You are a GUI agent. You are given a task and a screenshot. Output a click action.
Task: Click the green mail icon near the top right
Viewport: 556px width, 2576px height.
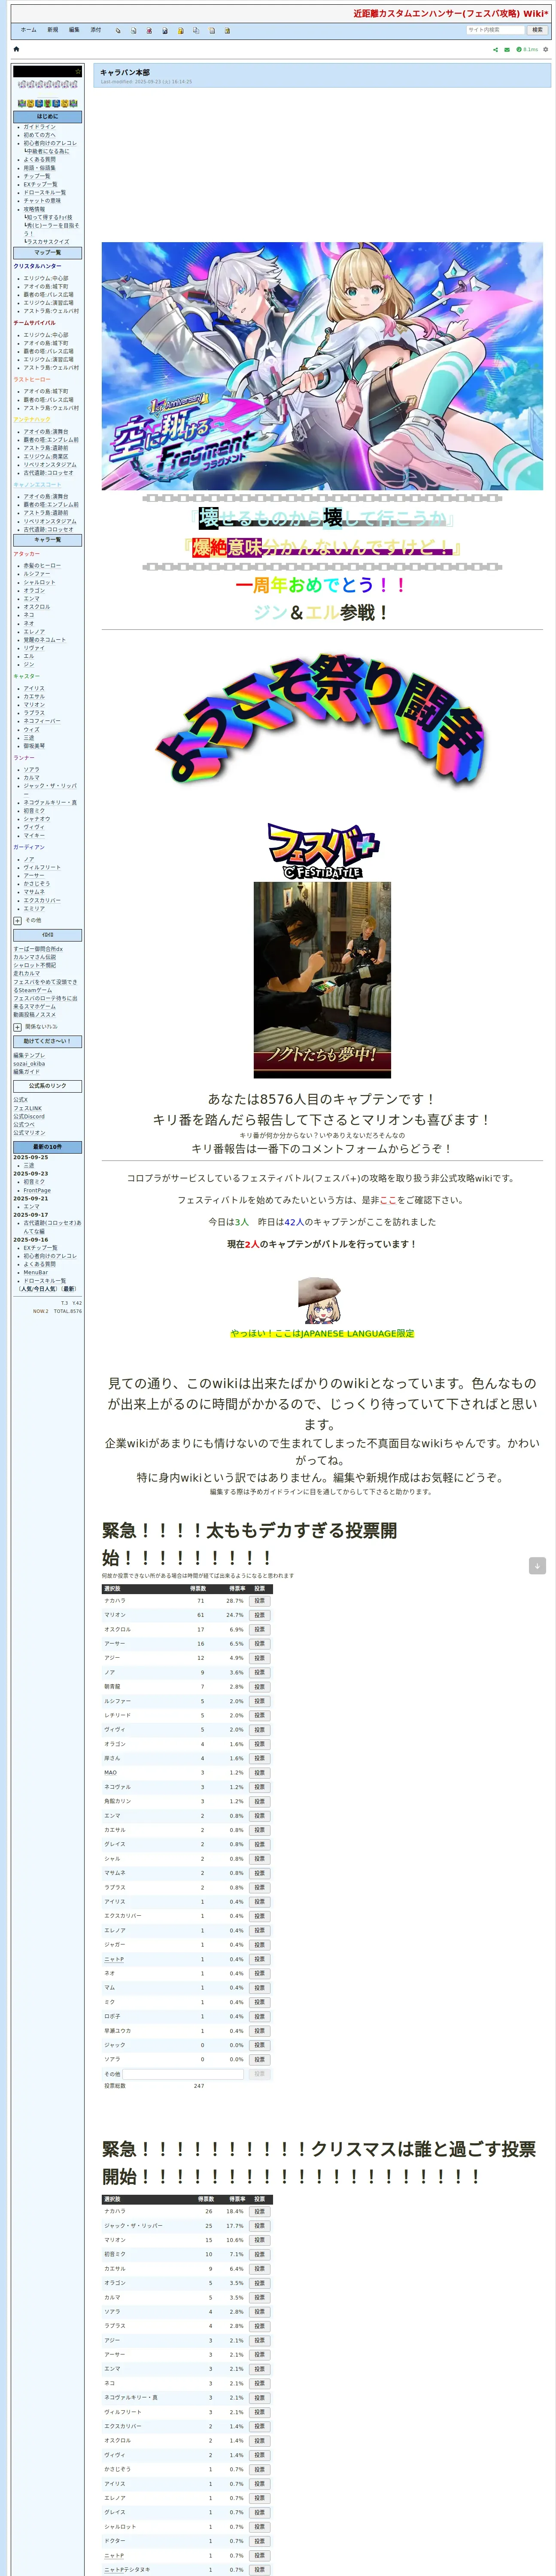[x=507, y=49]
